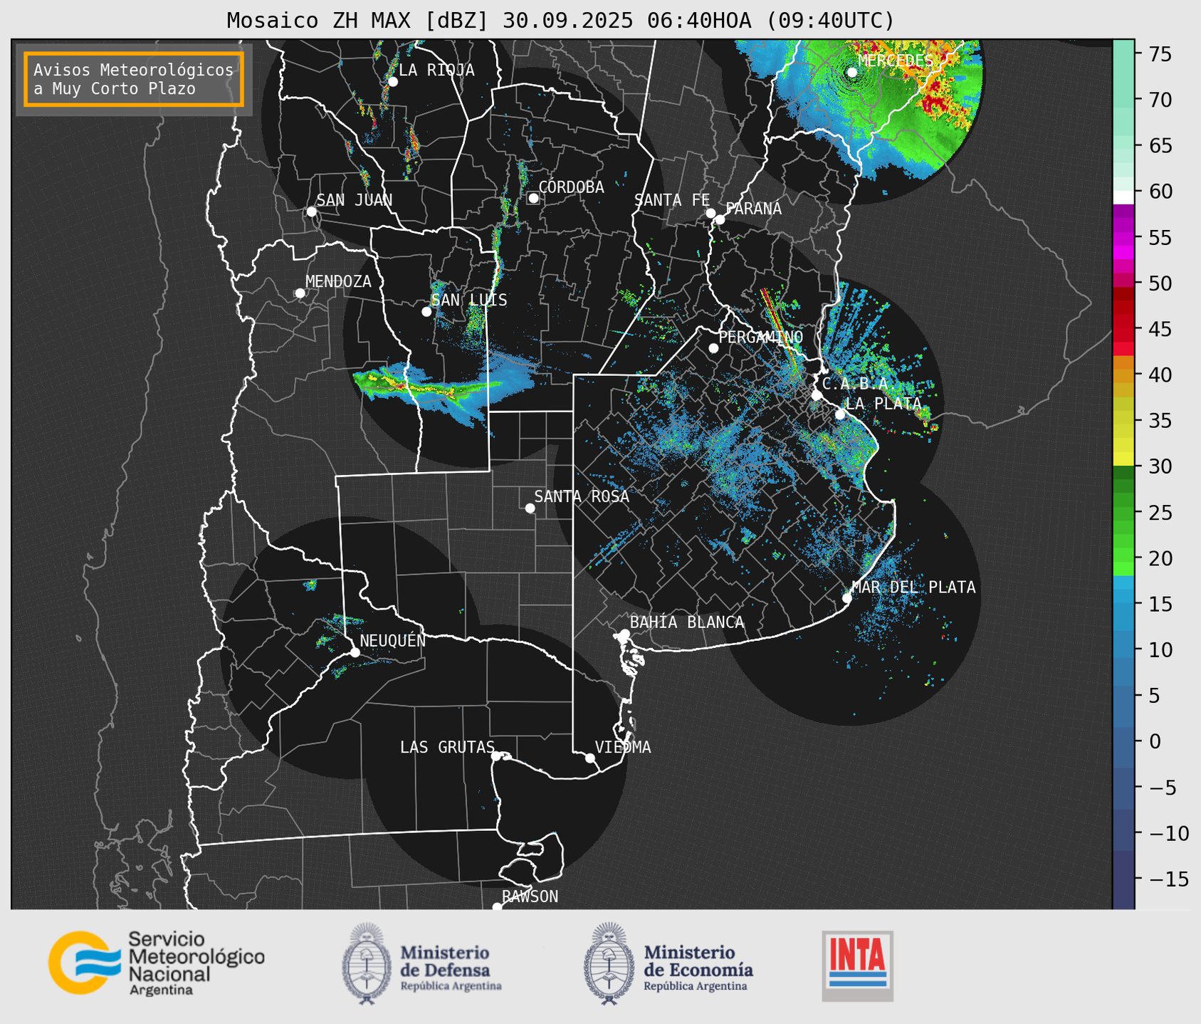Click the green rain band south of San Luis
The image size is (1201, 1024).
427,385
